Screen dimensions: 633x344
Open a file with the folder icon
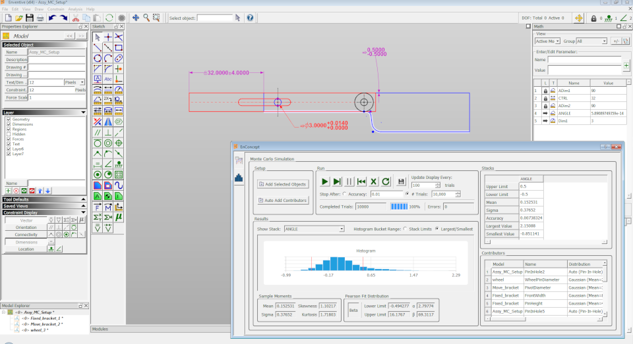tap(19, 18)
